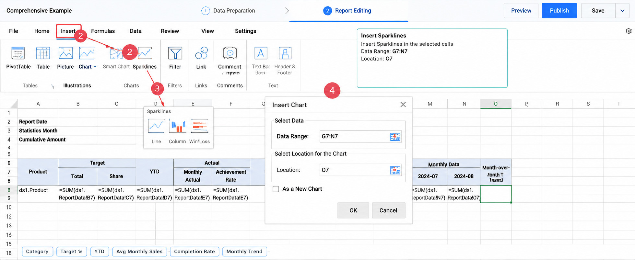Image resolution: width=635 pixels, height=260 pixels.
Task: Click the Avg Monthly Sales tag
Action: tap(139, 252)
